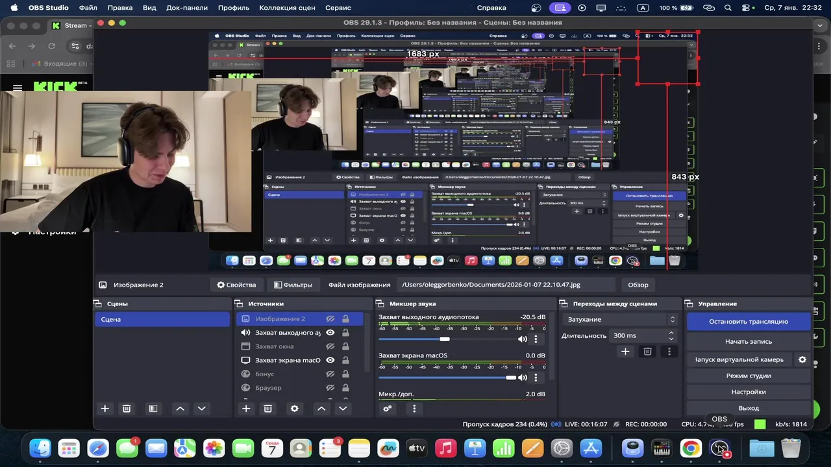Image resolution: width=831 pixels, height=467 pixels.
Task: Open options menu for Захват выходного аудиопотока
Action: 536,339
